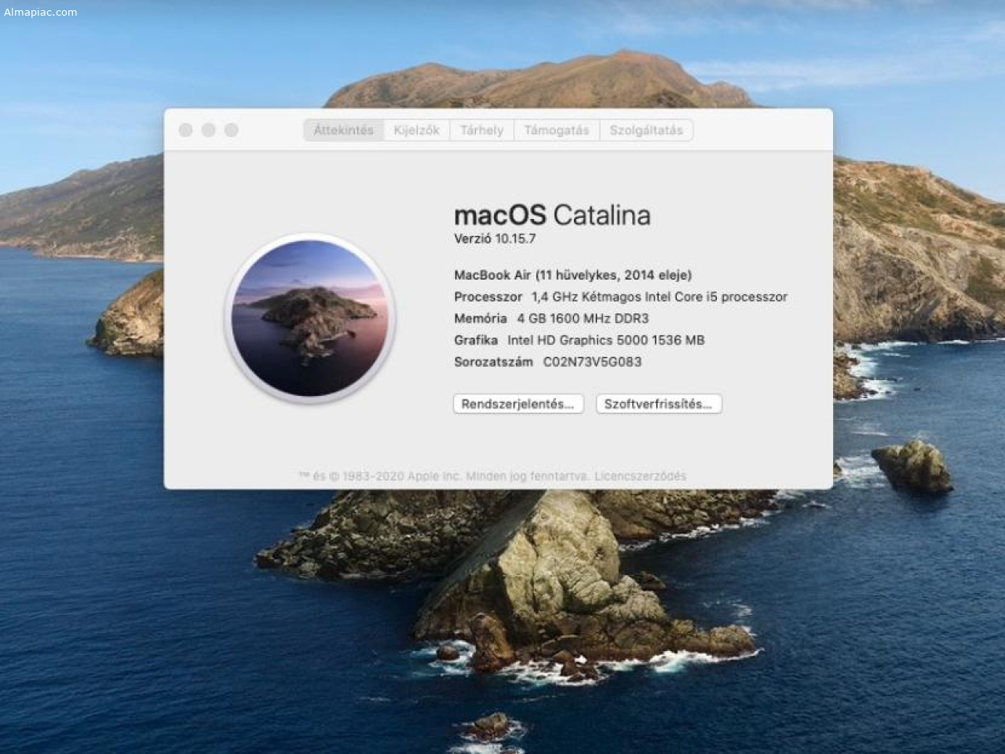Go to the Támogatás tab
Screen dimensions: 1005x754
point(556,130)
